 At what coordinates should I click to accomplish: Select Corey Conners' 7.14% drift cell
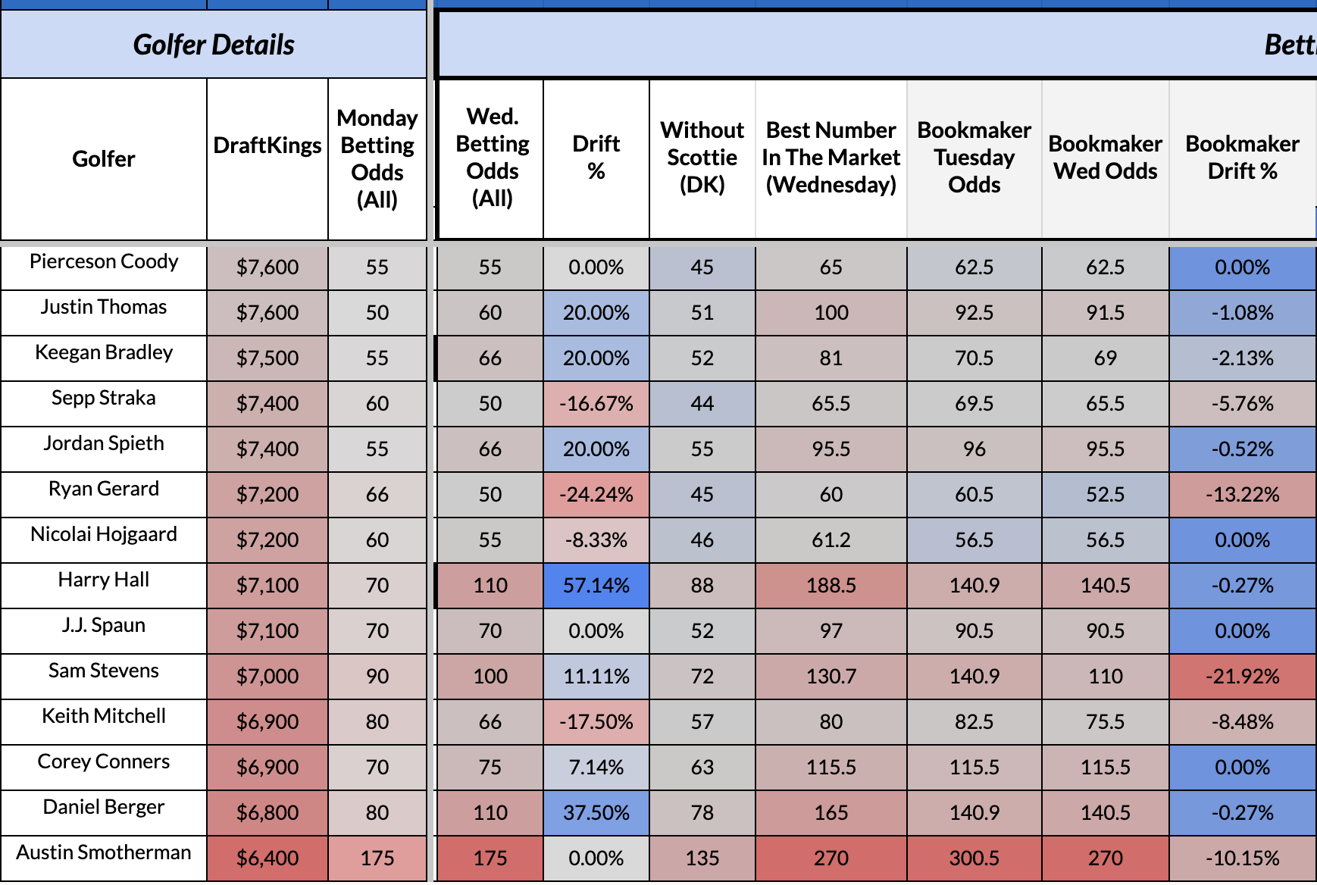point(596,767)
